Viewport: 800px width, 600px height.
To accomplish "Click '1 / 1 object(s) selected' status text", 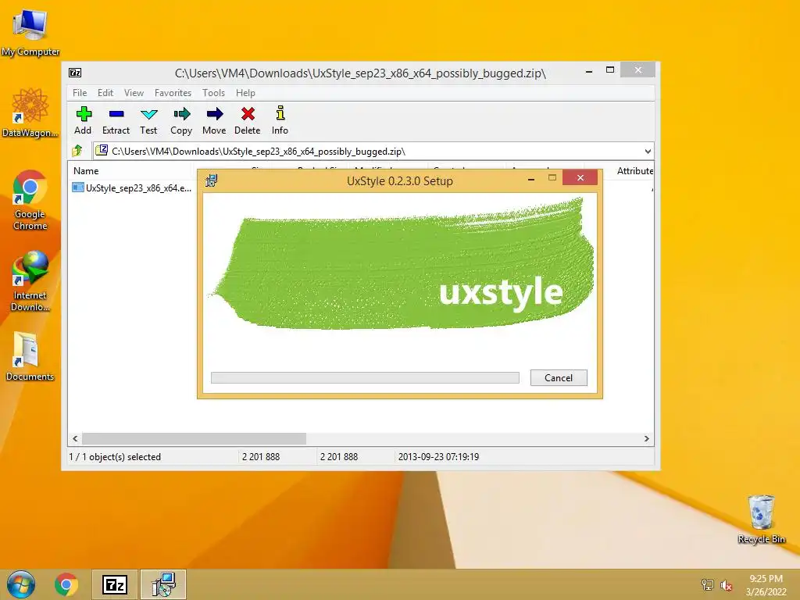I will [115, 456].
